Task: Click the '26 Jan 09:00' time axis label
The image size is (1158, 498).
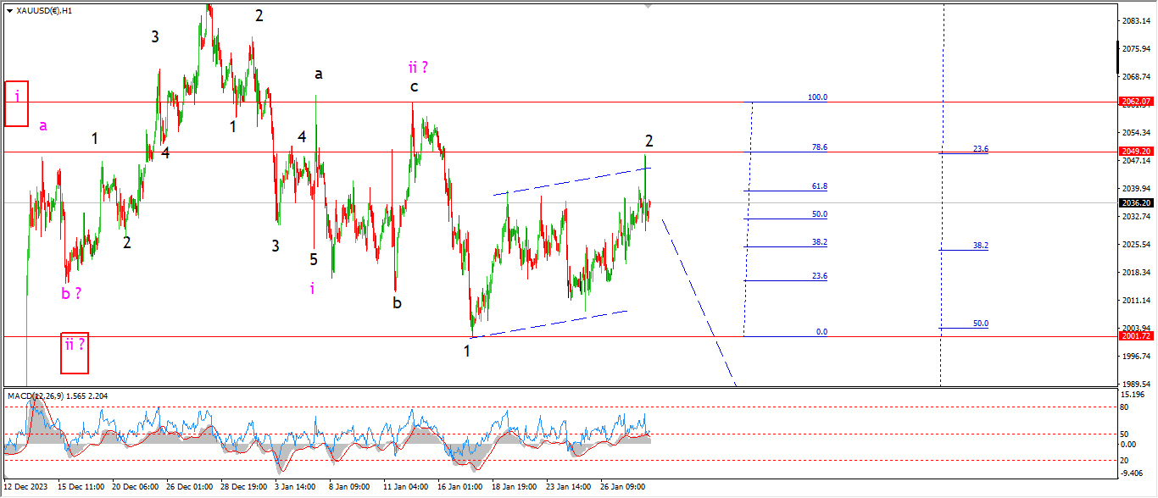Action: coord(623,487)
